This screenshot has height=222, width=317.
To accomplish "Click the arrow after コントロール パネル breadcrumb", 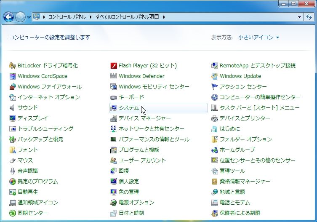I will tap(91, 17).
